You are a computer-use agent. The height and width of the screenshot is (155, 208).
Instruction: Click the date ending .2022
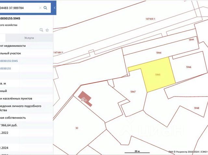coord(4,133)
